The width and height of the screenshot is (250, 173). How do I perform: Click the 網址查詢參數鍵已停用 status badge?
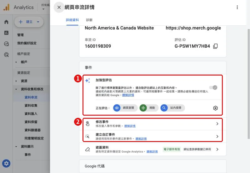tap(197, 149)
